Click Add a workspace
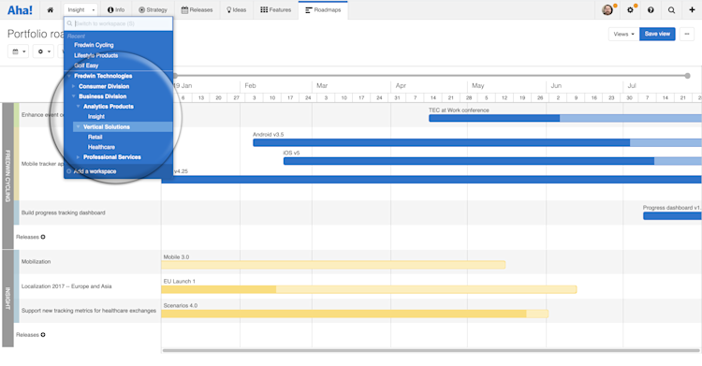This screenshot has height=366, width=702. (x=95, y=171)
